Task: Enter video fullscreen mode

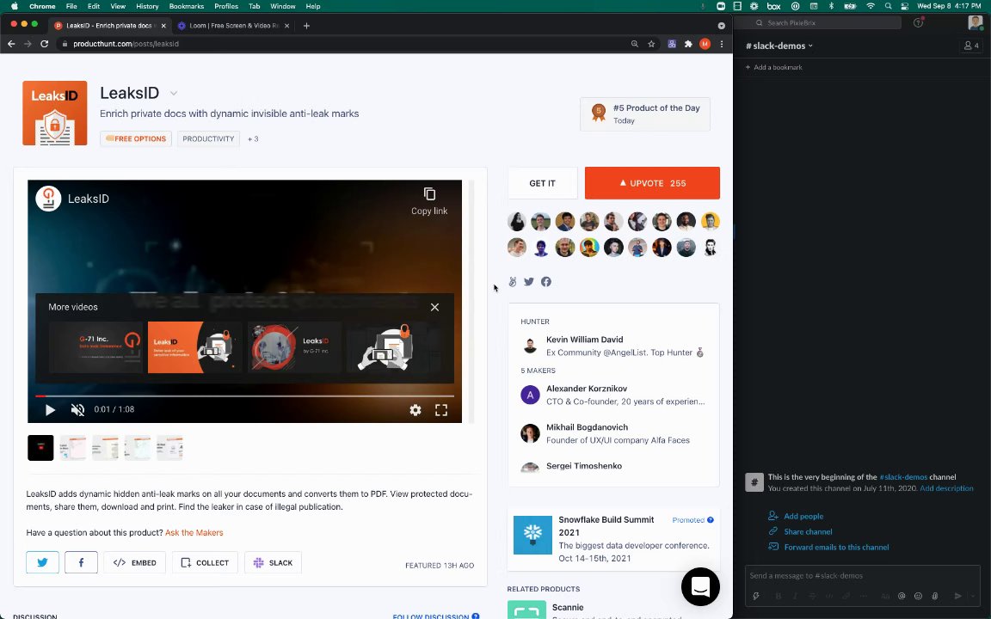Action: pos(441,410)
